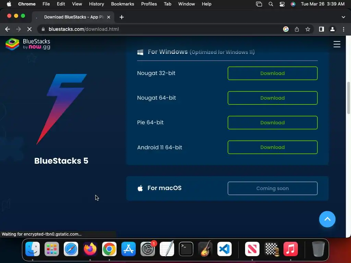Viewport: 351px width, 263px height.
Task: Click the Windows logo icon in heading
Action: click(x=140, y=52)
